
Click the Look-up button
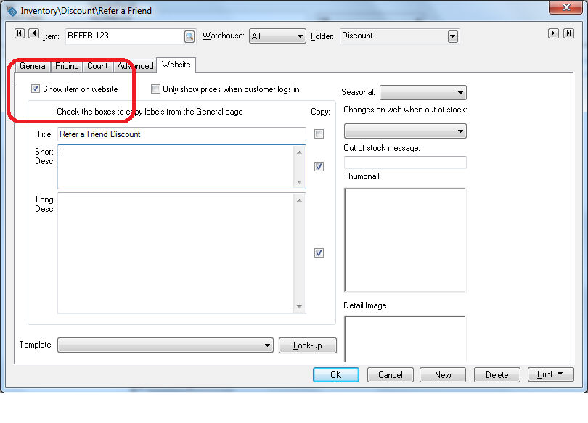[307, 345]
